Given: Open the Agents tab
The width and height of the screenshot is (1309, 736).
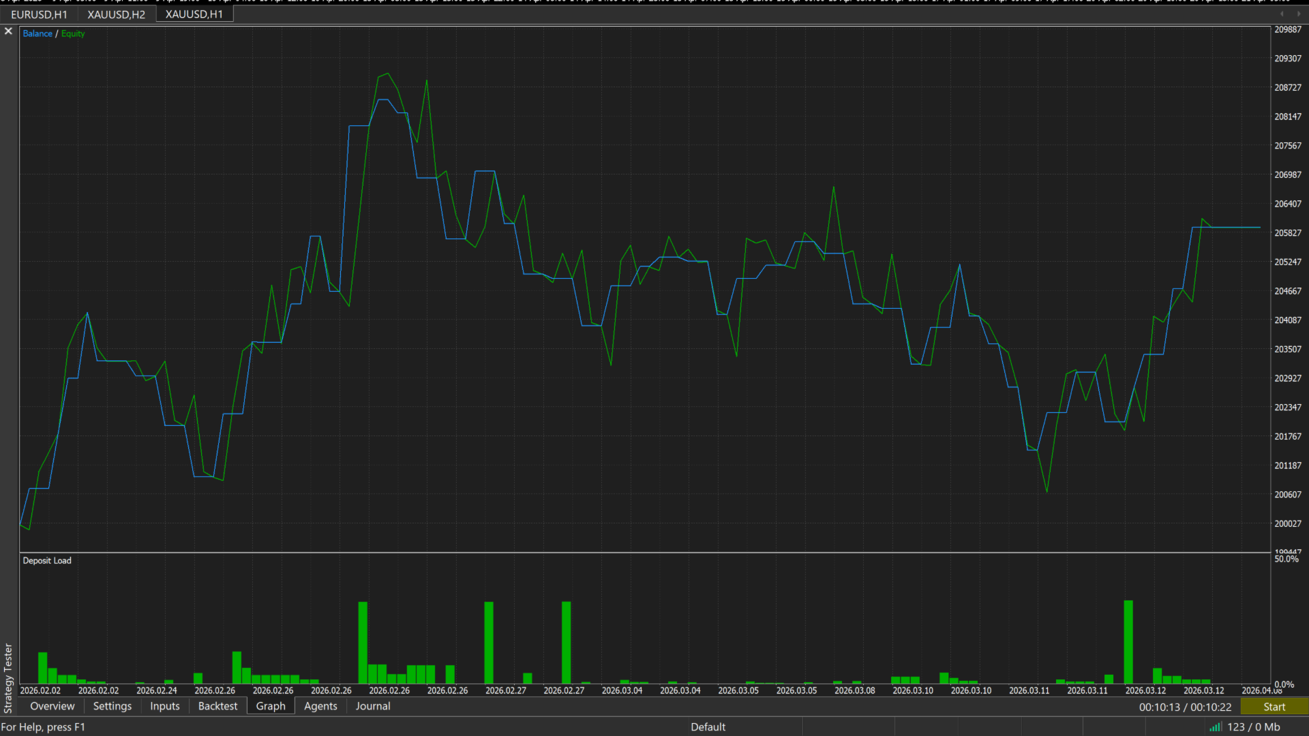Looking at the screenshot, I should pos(320,706).
